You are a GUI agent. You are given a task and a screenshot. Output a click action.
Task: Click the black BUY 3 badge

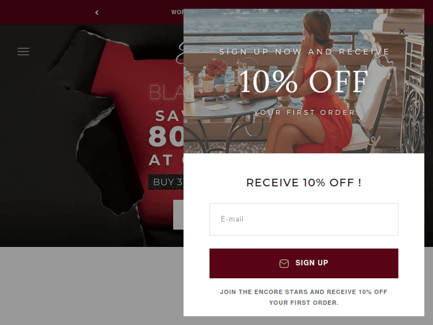(166, 182)
